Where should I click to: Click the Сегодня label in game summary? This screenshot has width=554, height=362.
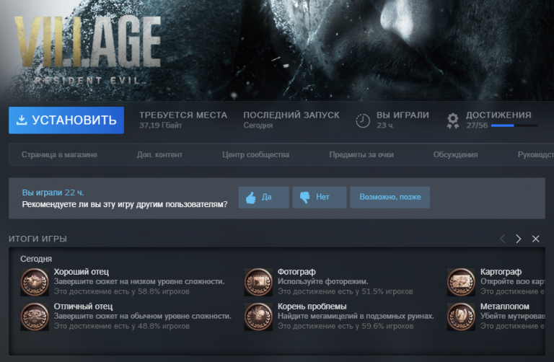pos(36,259)
